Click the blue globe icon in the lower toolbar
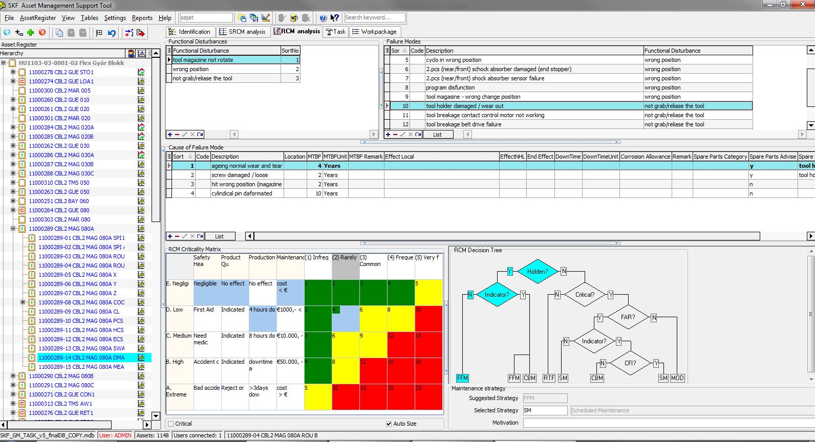The image size is (815, 442). coord(7,32)
